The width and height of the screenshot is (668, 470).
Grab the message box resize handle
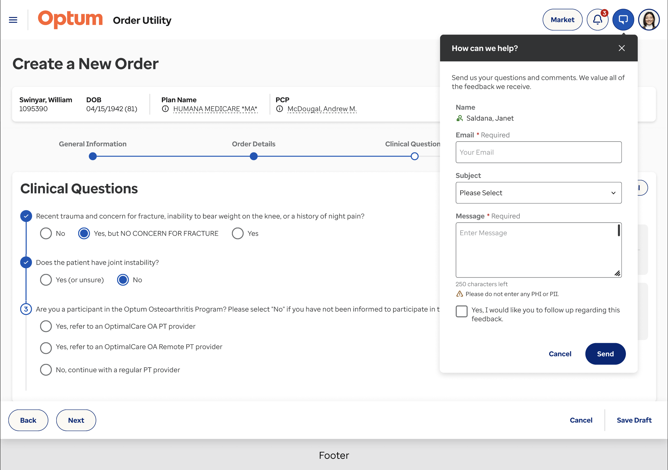[617, 273]
